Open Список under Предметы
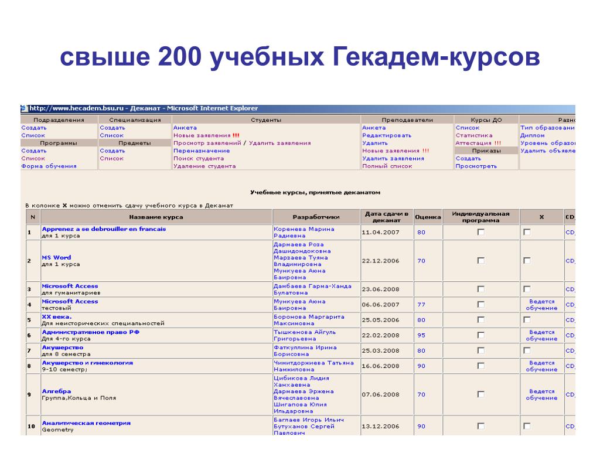 pyautogui.click(x=112, y=158)
